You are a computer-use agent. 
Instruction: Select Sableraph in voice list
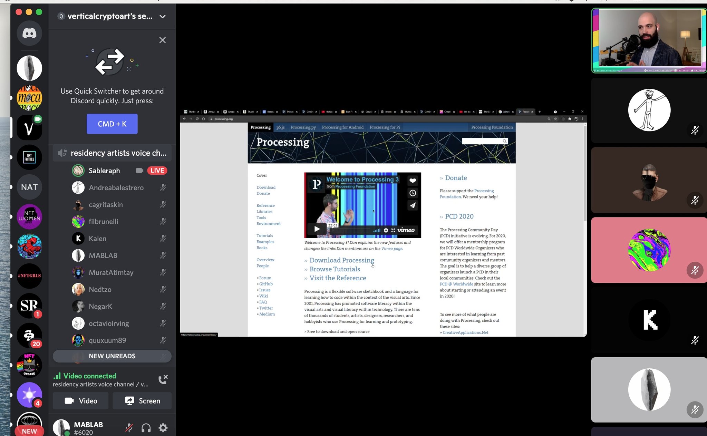[x=104, y=171]
